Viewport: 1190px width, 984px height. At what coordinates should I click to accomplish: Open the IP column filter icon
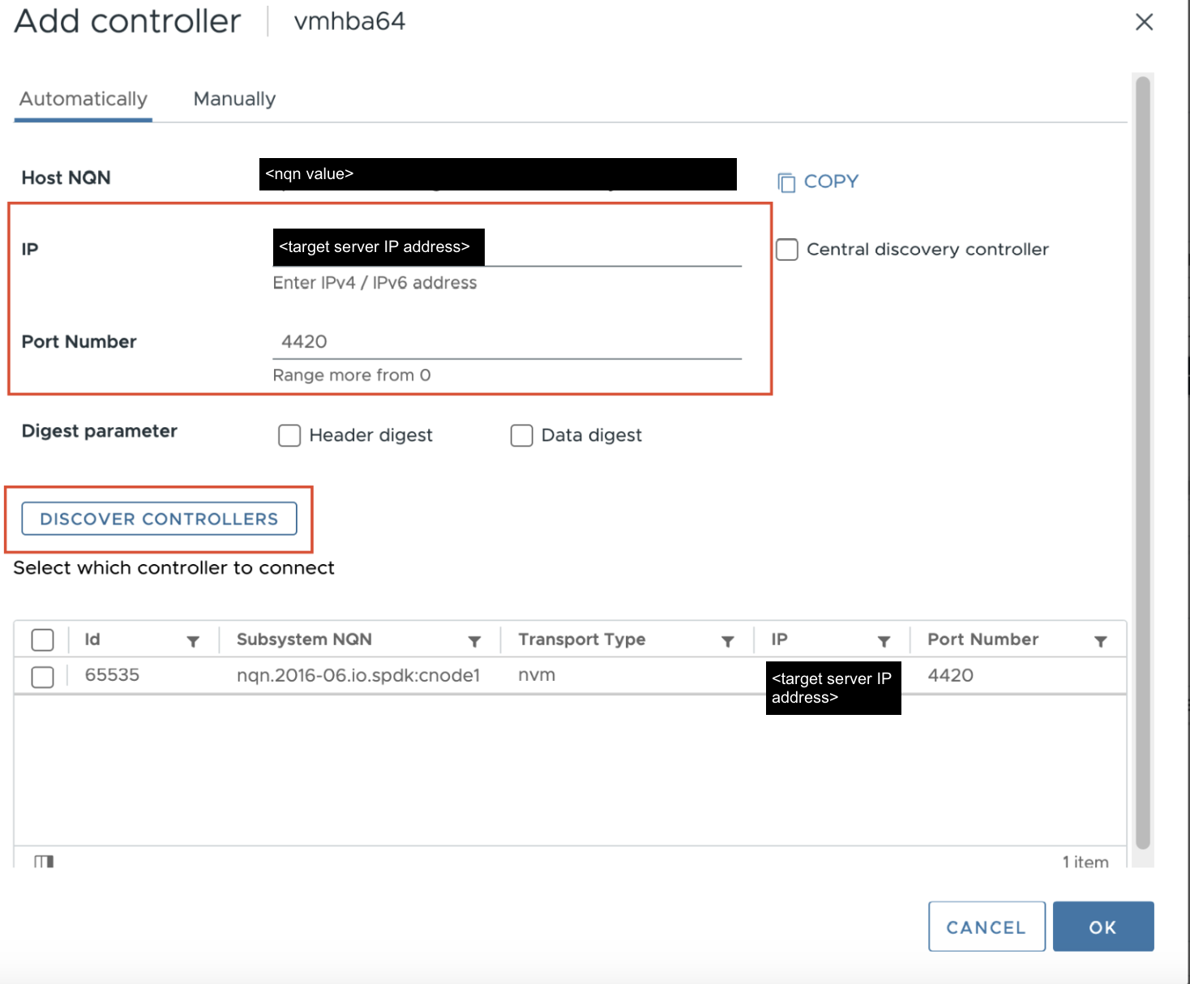(884, 641)
